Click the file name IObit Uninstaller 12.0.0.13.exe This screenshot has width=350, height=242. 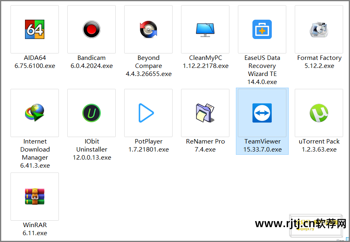(x=92, y=150)
